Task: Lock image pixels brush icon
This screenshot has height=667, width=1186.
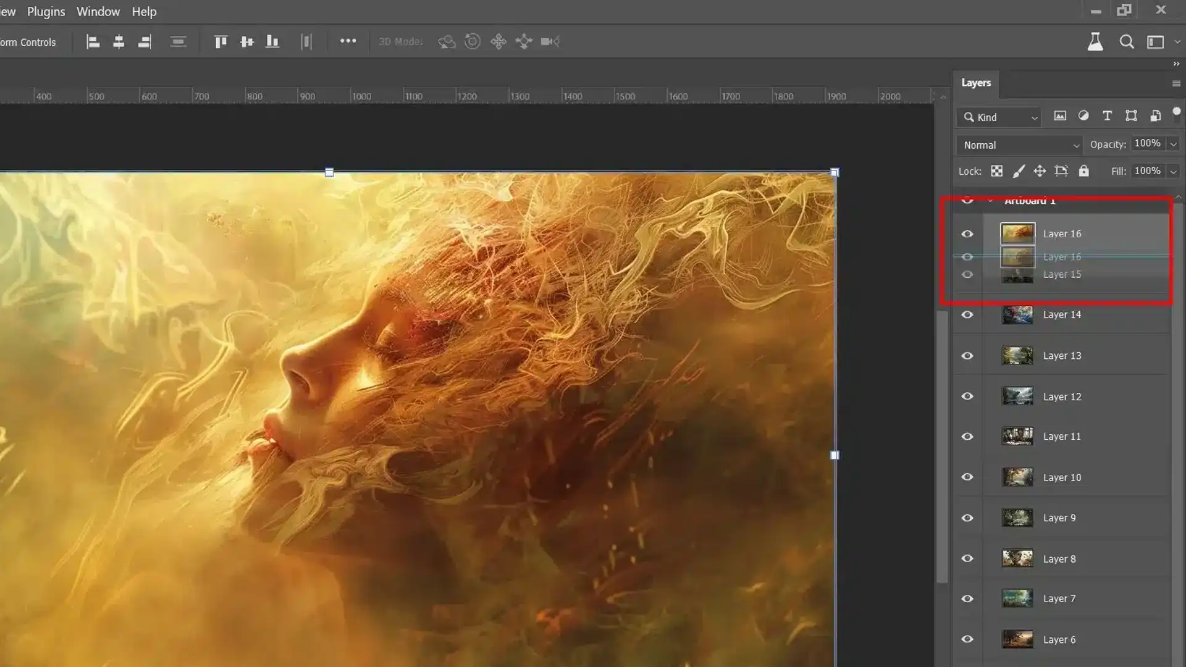Action: point(1019,171)
